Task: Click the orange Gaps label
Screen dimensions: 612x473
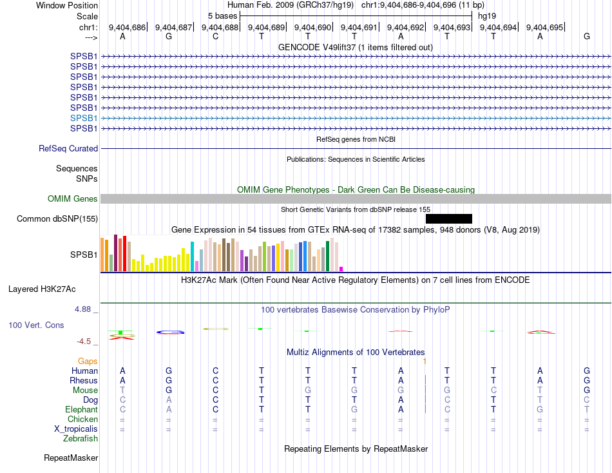Action: pos(88,362)
